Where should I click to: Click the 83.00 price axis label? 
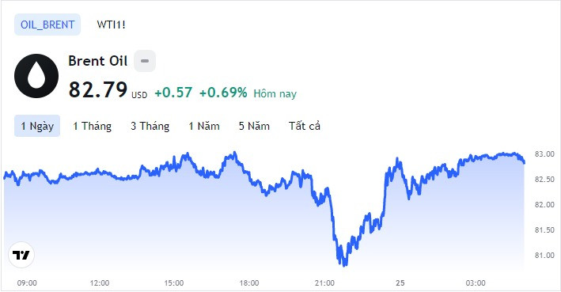point(544,154)
